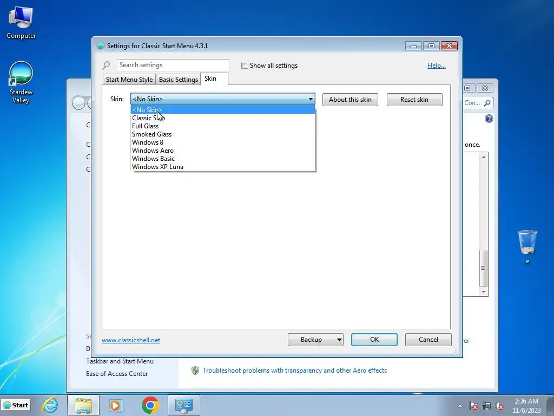Show hidden icons in the system tray

pyautogui.click(x=460, y=406)
